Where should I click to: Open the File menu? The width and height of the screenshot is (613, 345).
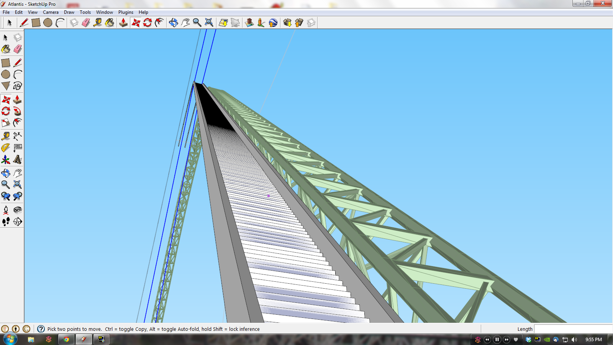point(6,12)
